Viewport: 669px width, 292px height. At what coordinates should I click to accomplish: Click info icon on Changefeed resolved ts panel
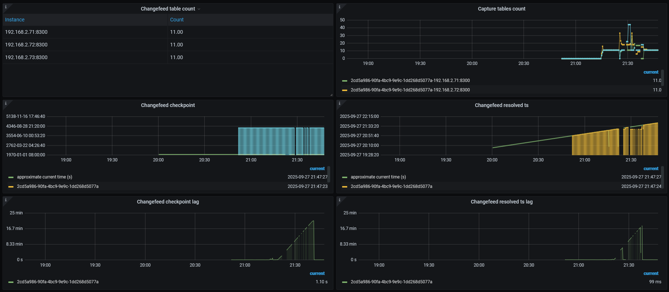tap(340, 103)
